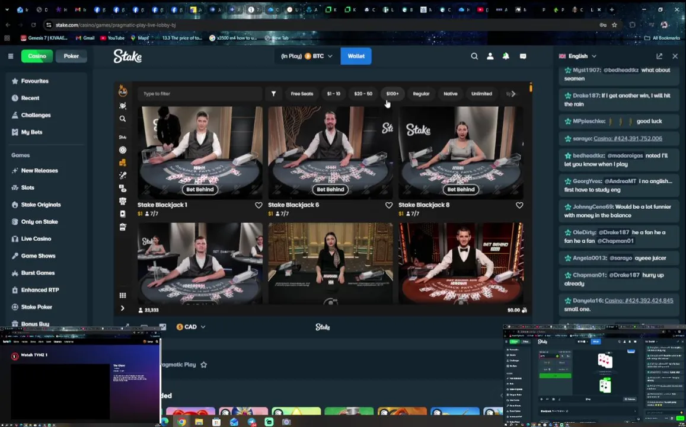Open Danyela16's Casino #424,392,424,845 link
Image resolution: width=686 pixels, height=427 pixels.
click(639, 301)
